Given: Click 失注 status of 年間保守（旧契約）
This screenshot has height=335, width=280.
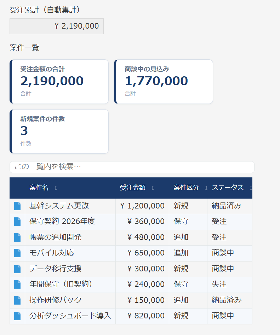Looking at the screenshot, I should click(x=219, y=284).
